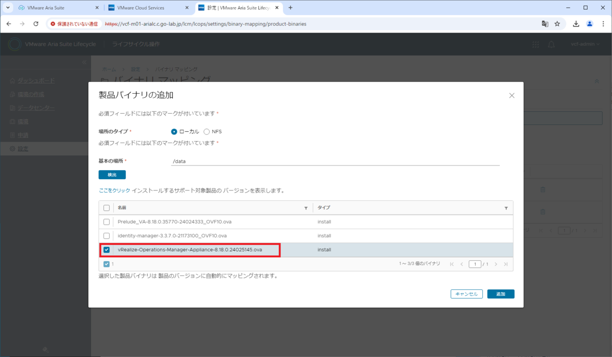
Task: Click the 検出 button
Action: tap(112, 175)
